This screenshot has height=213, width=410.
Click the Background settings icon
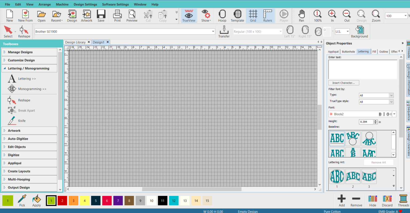point(360,31)
